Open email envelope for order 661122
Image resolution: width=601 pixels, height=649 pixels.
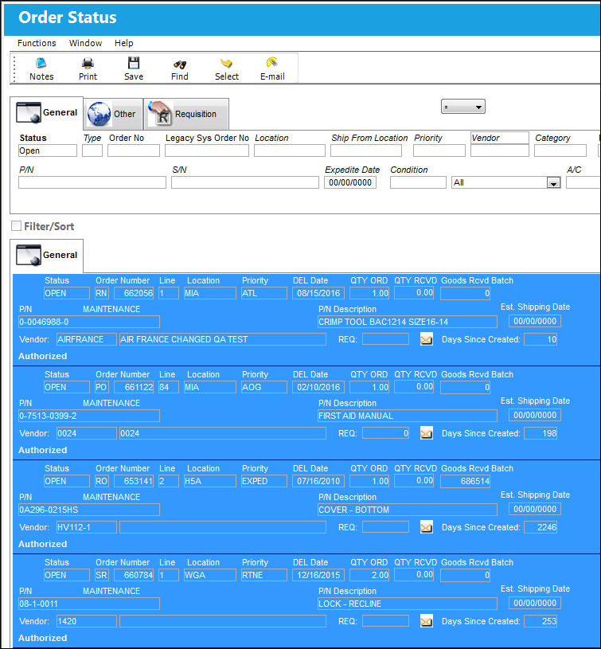click(426, 433)
